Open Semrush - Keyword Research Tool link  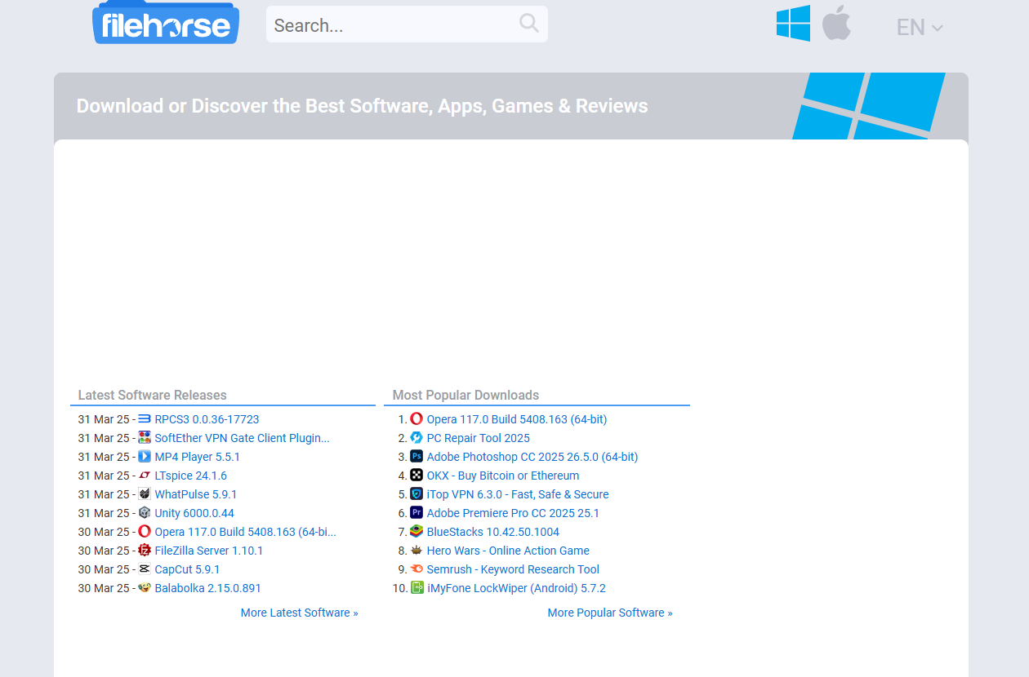coord(513,569)
